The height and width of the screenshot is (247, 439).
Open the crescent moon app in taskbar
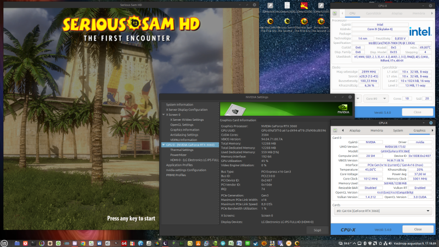[165, 243]
